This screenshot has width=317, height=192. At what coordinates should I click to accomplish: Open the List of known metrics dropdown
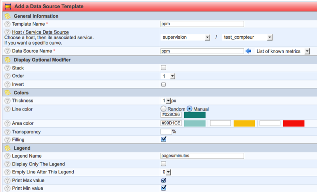(x=283, y=51)
